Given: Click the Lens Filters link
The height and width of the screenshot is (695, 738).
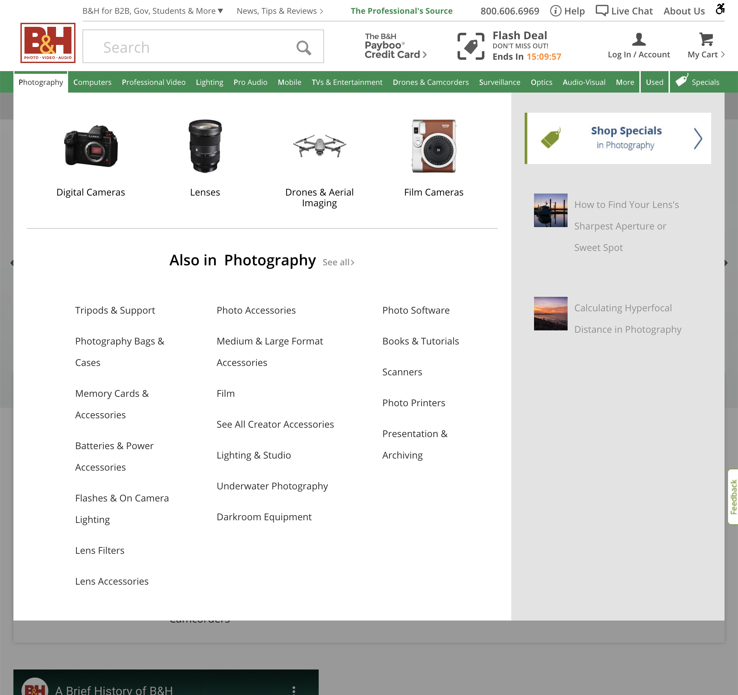Looking at the screenshot, I should click(100, 550).
